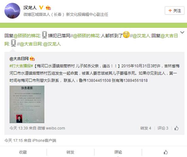Open the 协查通报 image thumbnail
This screenshot has height=157, width=187.
click(27, 104)
